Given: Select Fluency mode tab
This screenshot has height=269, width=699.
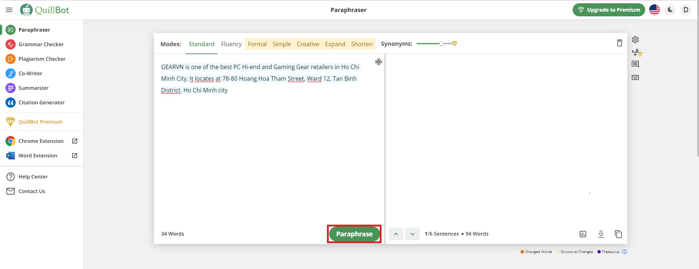Looking at the screenshot, I should pyautogui.click(x=231, y=44).
